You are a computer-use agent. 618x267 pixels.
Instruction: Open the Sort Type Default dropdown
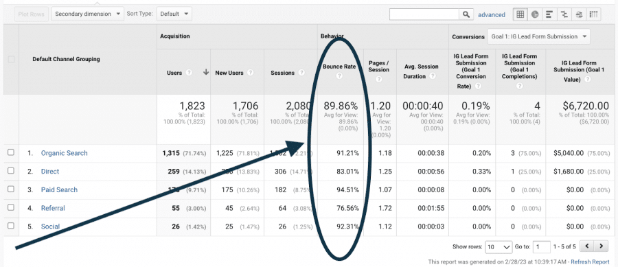[174, 14]
